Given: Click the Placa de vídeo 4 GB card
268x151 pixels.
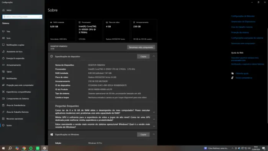Looking at the screenshot, I should [117, 30].
